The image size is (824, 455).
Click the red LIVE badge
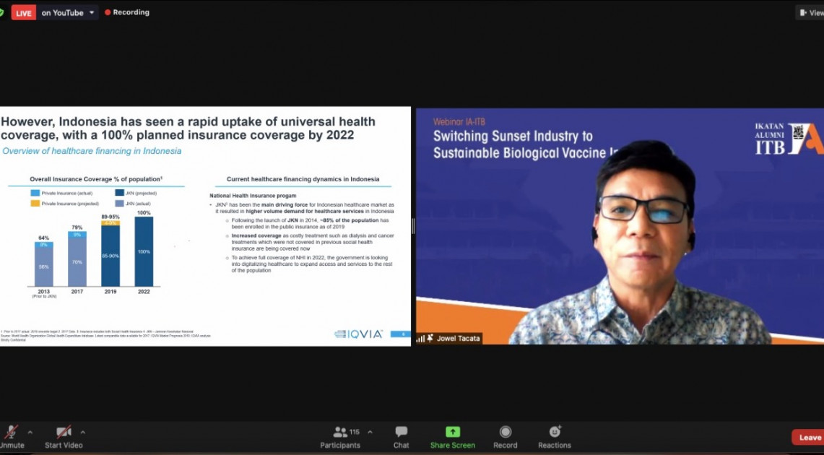click(24, 13)
